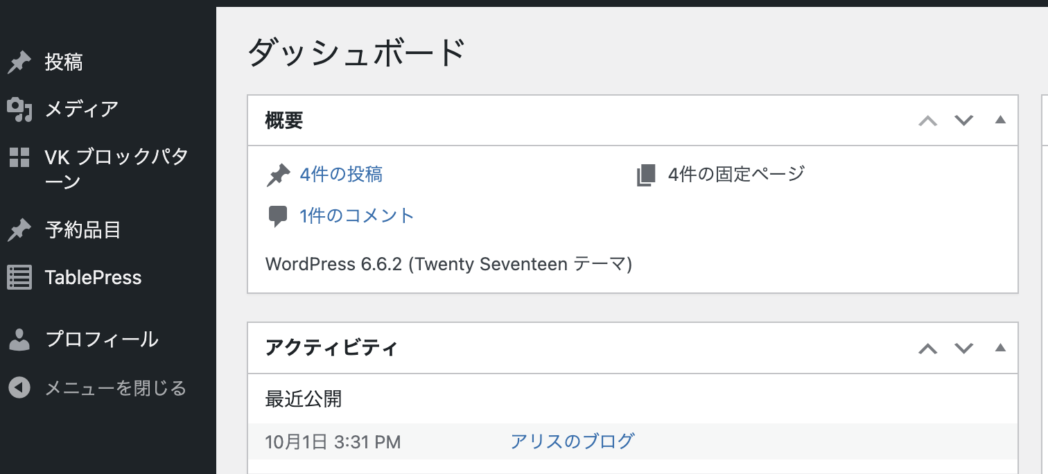The width and height of the screenshot is (1048, 474).
Task: Click the collapse-menu arrow circle icon
Action: [19, 387]
